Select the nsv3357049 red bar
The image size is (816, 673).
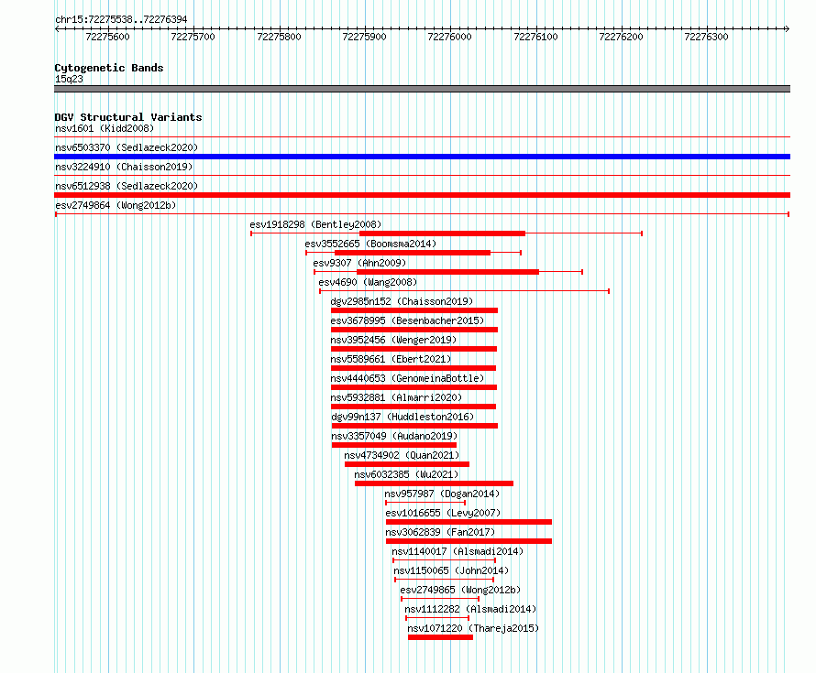pyautogui.click(x=394, y=445)
